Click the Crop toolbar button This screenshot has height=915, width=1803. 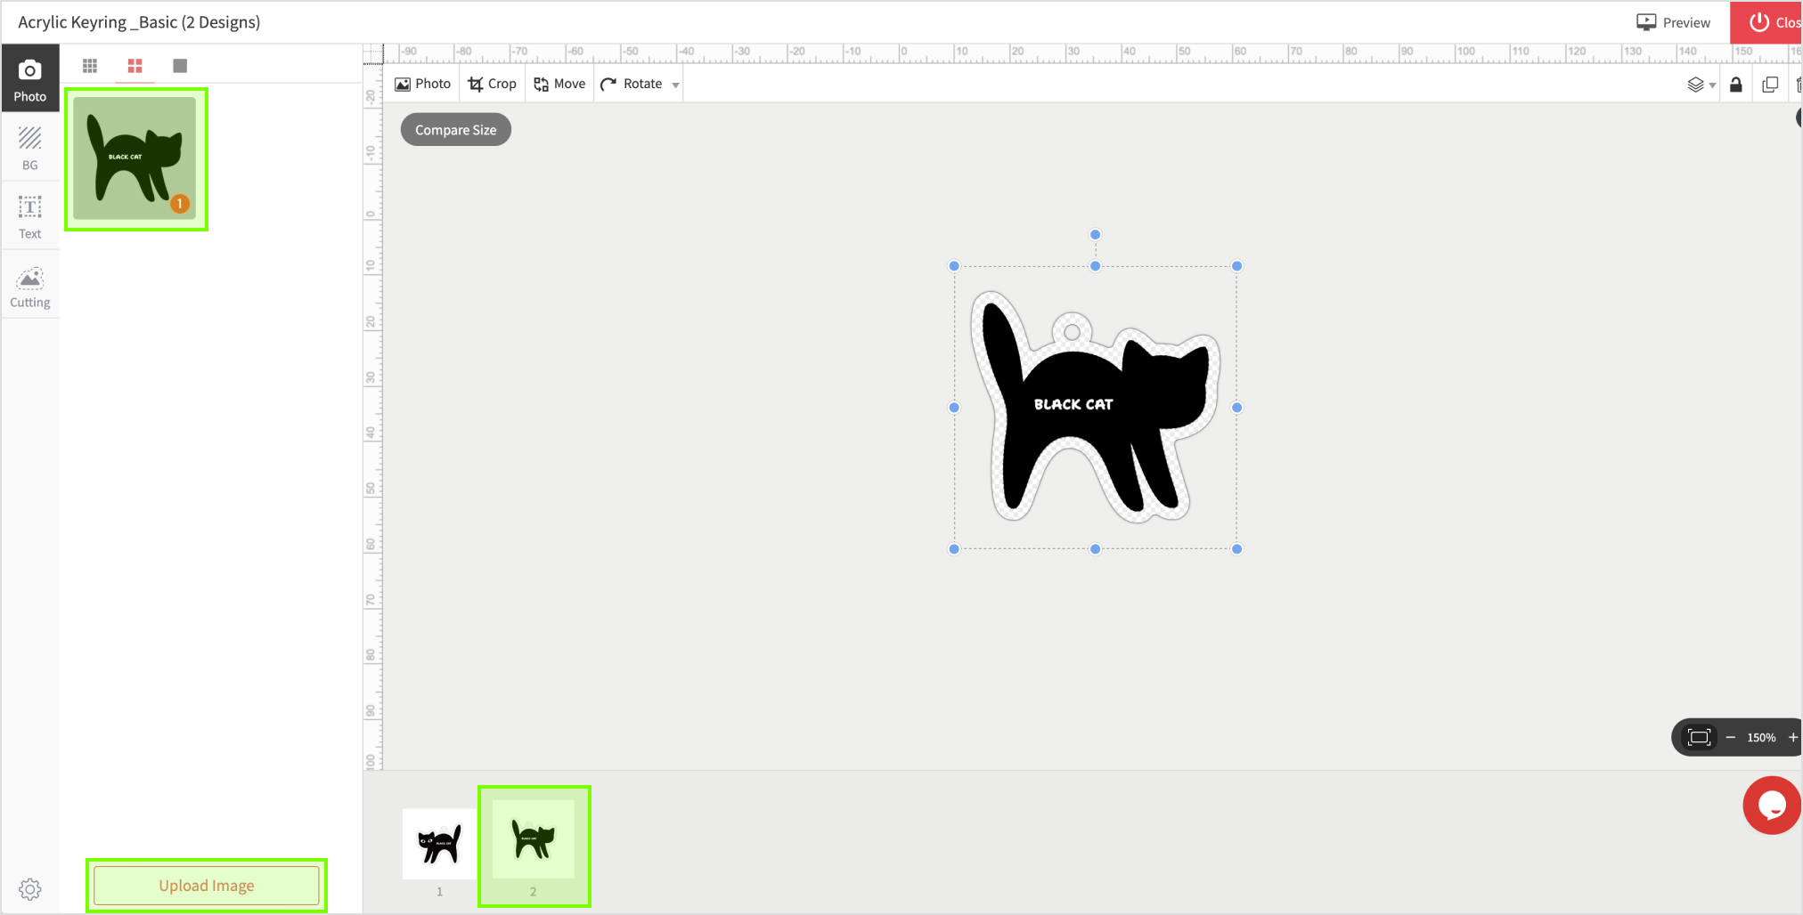(x=492, y=84)
